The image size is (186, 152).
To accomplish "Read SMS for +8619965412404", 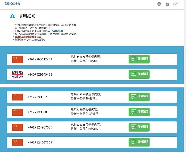I will click(139, 59).
